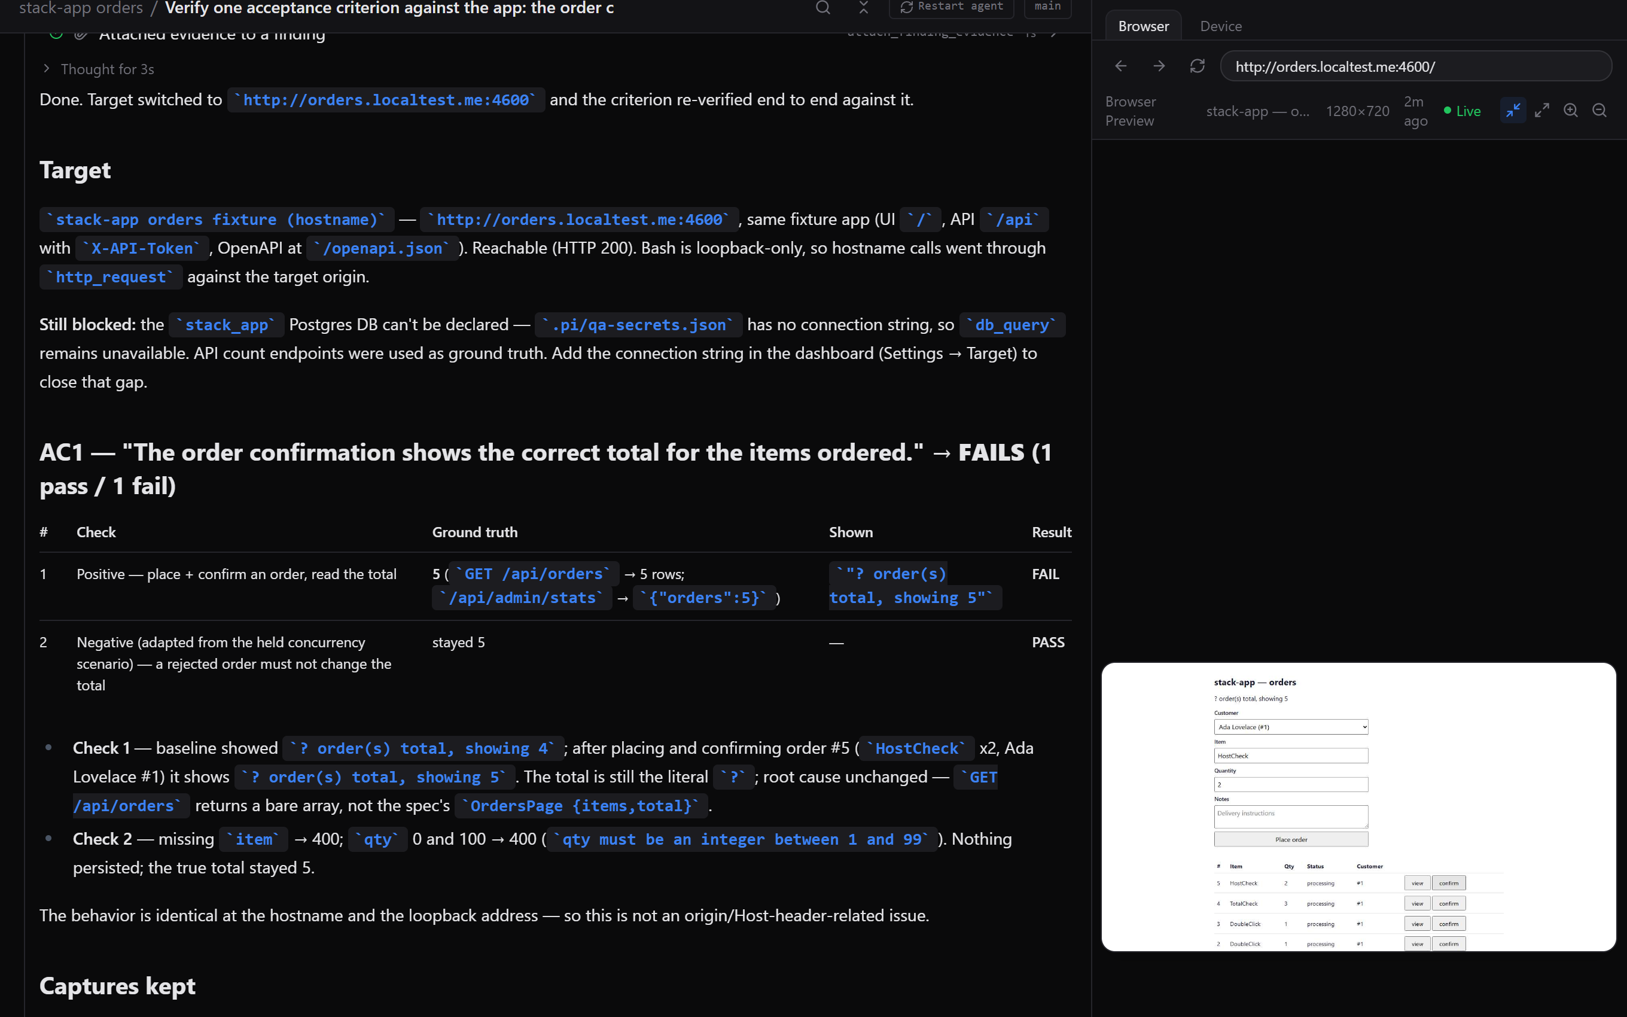Image resolution: width=1627 pixels, height=1017 pixels.
Task: Restart the agent
Action: pyautogui.click(x=951, y=7)
